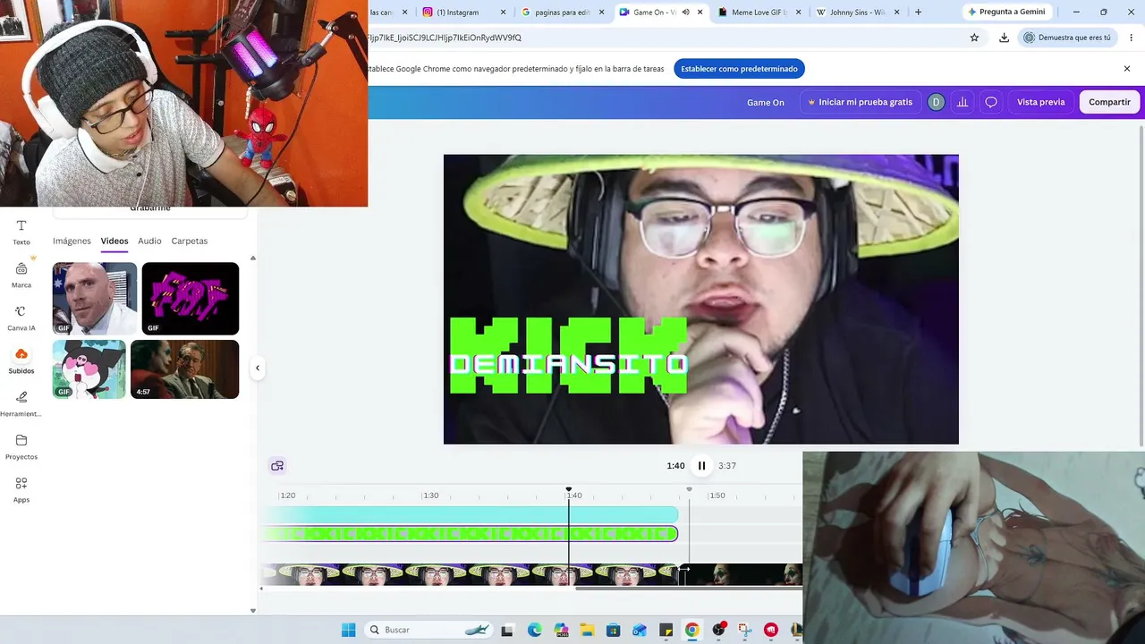Click the Demuestra que eres tú chip

click(x=1068, y=38)
